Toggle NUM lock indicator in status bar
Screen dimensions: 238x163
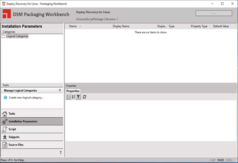[x=221, y=160]
